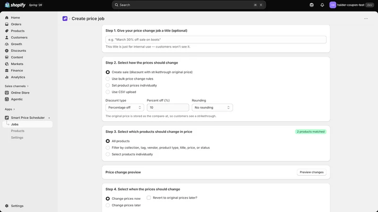Viewport: 378px width, 212px height.
Task: Open Online Store sales channel
Action: coord(20,92)
